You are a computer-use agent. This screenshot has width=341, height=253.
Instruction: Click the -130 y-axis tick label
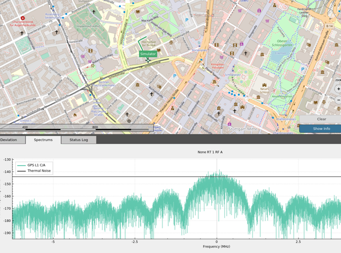[x=7, y=159]
